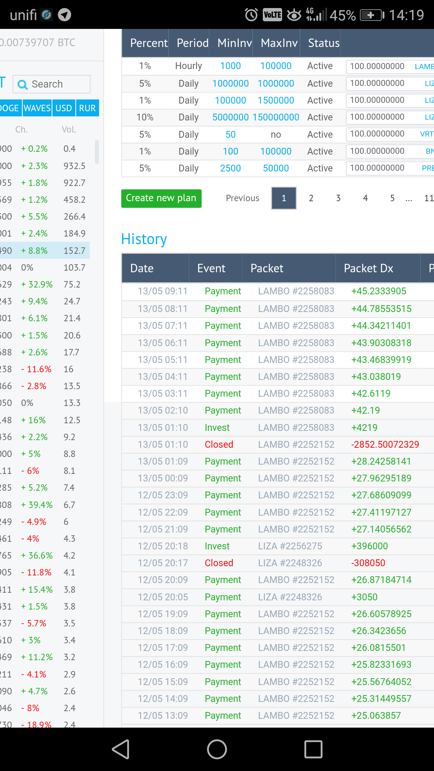Open the Previous page link
This screenshot has height=771, width=434.
click(x=242, y=198)
